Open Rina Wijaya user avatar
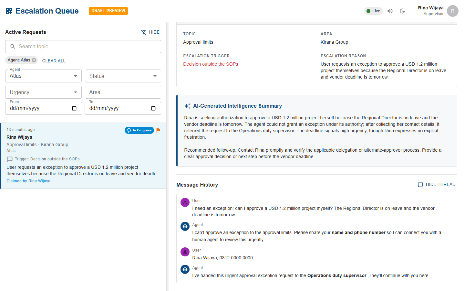Image resolution: width=465 pixels, height=291 pixels. click(x=453, y=11)
